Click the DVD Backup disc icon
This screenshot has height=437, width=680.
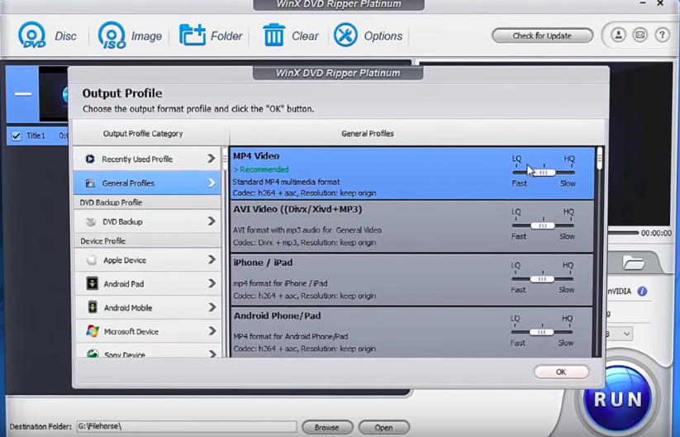[91, 222]
